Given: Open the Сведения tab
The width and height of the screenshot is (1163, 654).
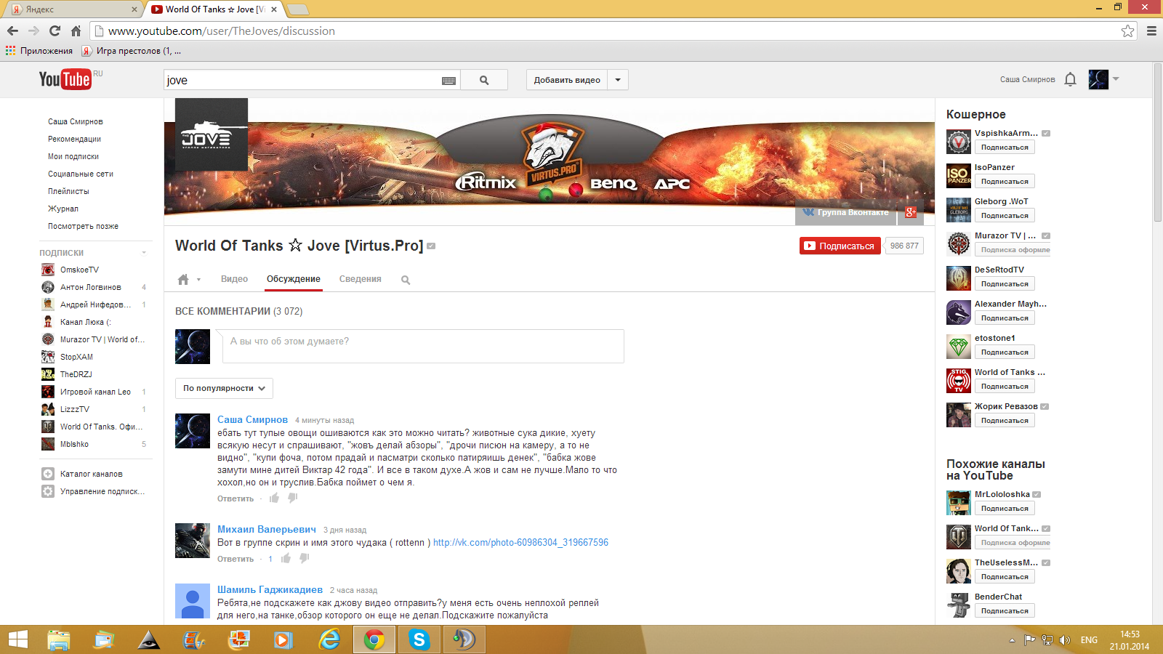Looking at the screenshot, I should click(360, 279).
